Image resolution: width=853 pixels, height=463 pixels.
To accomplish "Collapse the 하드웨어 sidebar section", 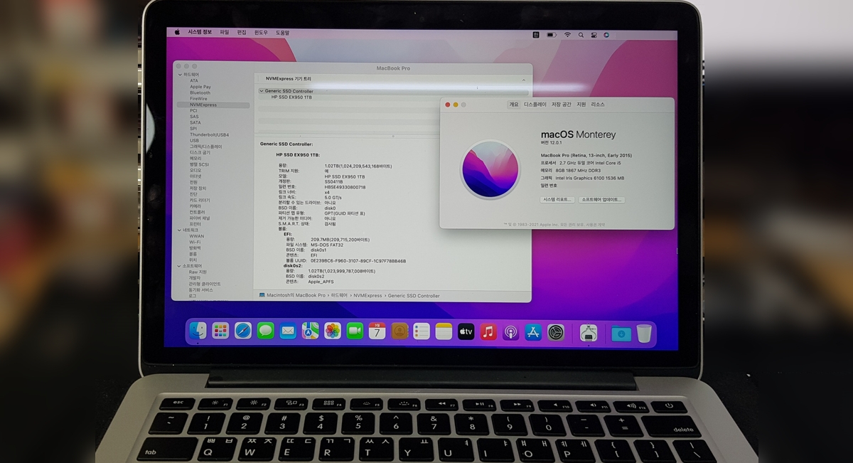I will pos(180,75).
